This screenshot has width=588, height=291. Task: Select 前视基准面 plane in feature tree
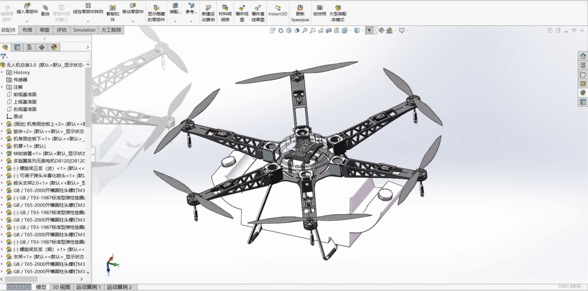click(25, 94)
